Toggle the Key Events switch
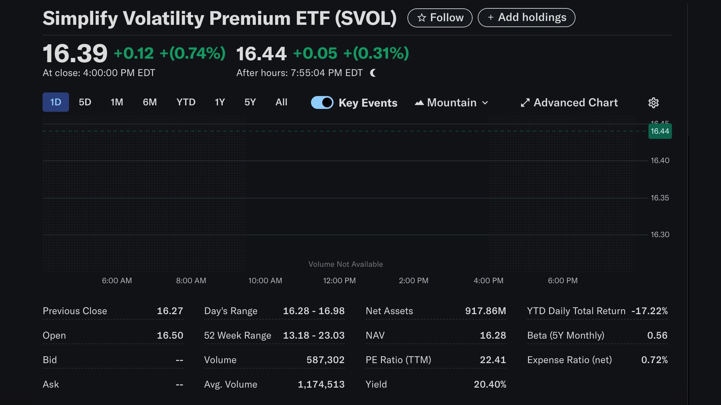 (322, 103)
